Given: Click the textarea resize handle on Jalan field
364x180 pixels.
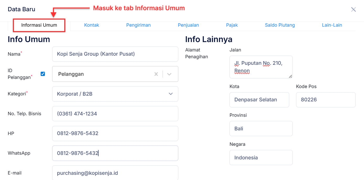Looking at the screenshot, I should (291, 77).
